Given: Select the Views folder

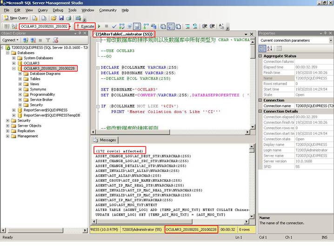Looking at the screenshot, I should click(34, 84).
